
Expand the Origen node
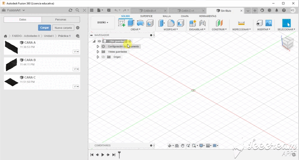(x=98, y=57)
